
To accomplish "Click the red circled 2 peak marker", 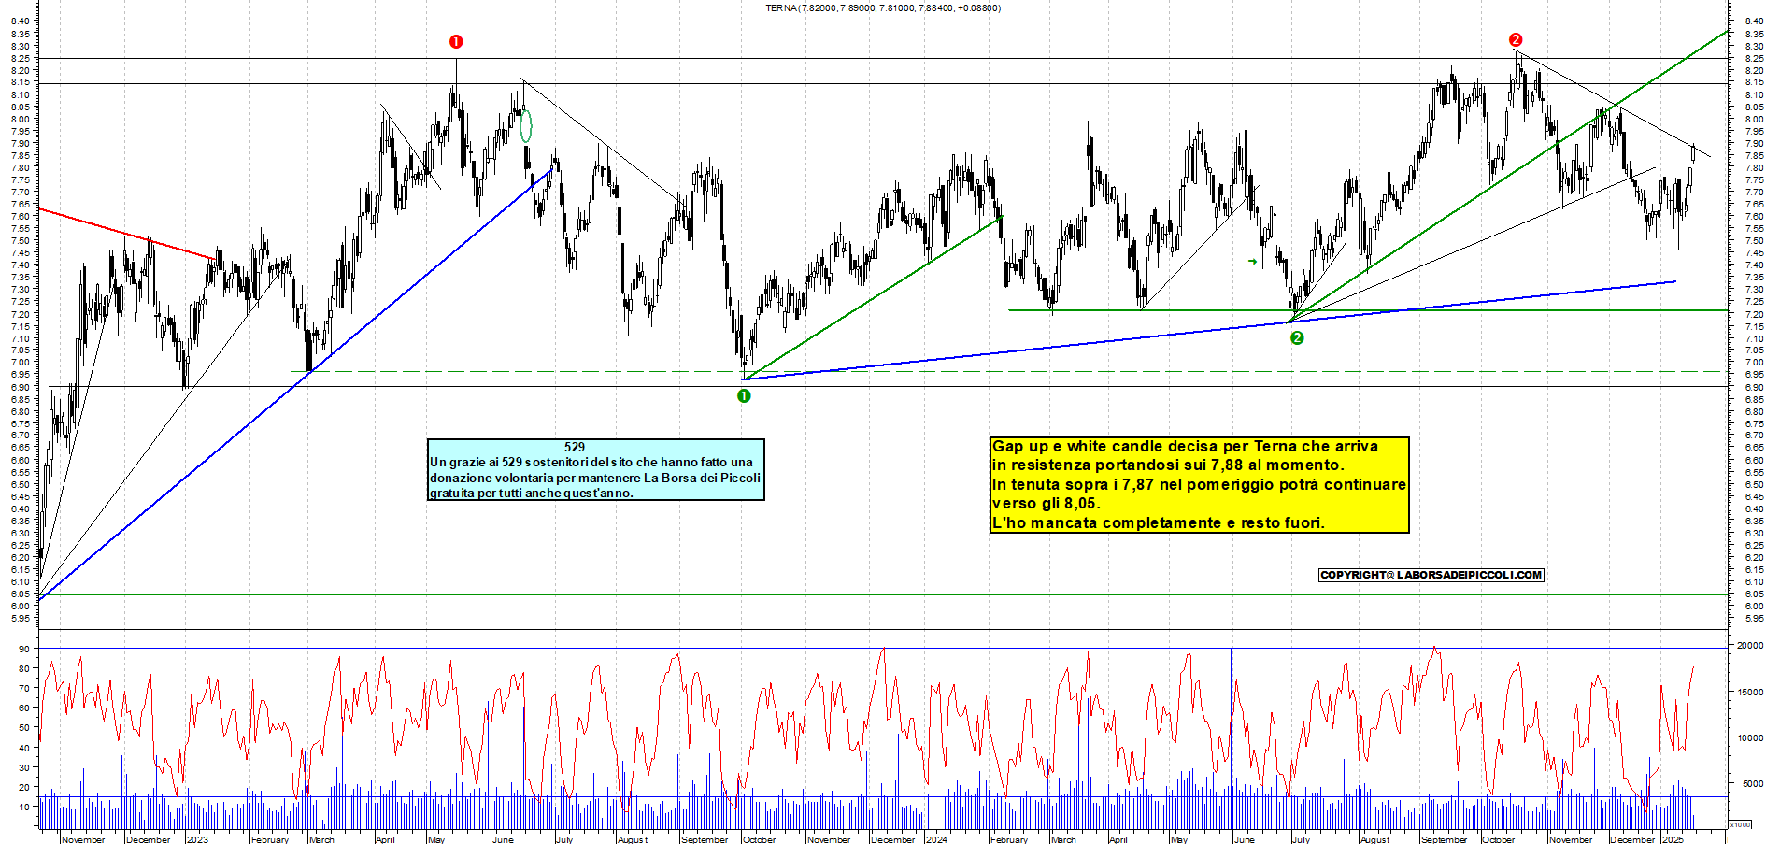I will pos(1516,39).
